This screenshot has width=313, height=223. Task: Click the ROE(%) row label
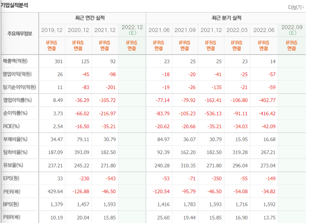coord(11,126)
